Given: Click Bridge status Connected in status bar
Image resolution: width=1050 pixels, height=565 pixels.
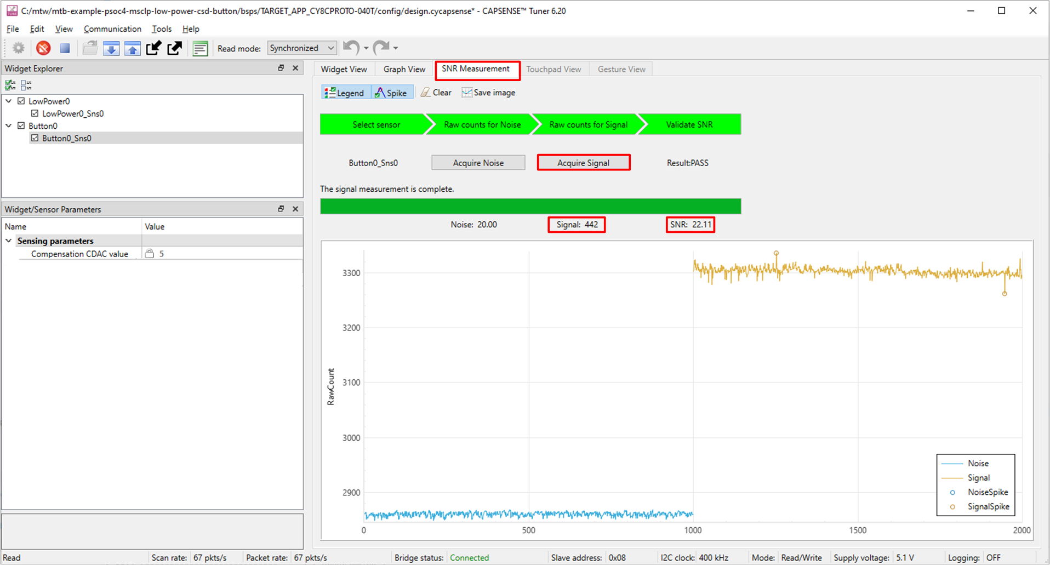Looking at the screenshot, I should (x=469, y=558).
